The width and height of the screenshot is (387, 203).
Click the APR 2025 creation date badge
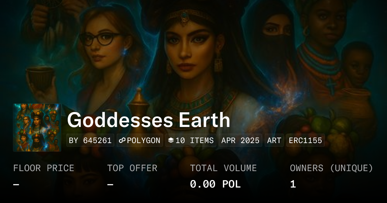(240, 140)
